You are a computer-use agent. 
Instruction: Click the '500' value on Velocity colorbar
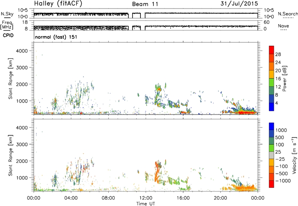coord(280,138)
